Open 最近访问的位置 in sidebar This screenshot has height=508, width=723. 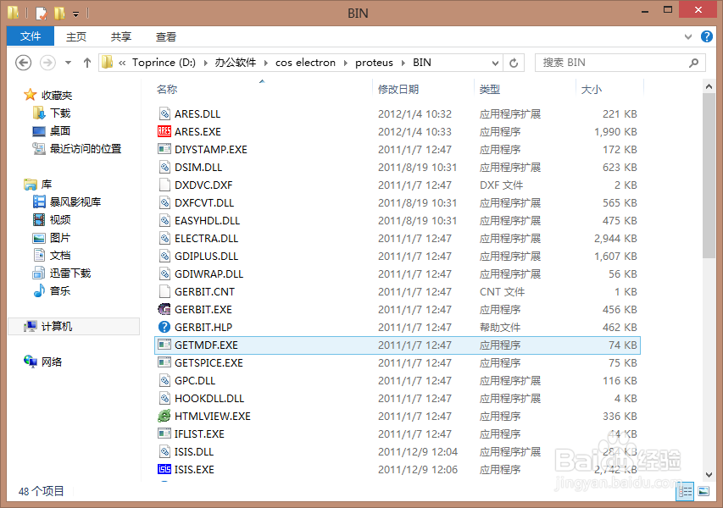tap(86, 149)
